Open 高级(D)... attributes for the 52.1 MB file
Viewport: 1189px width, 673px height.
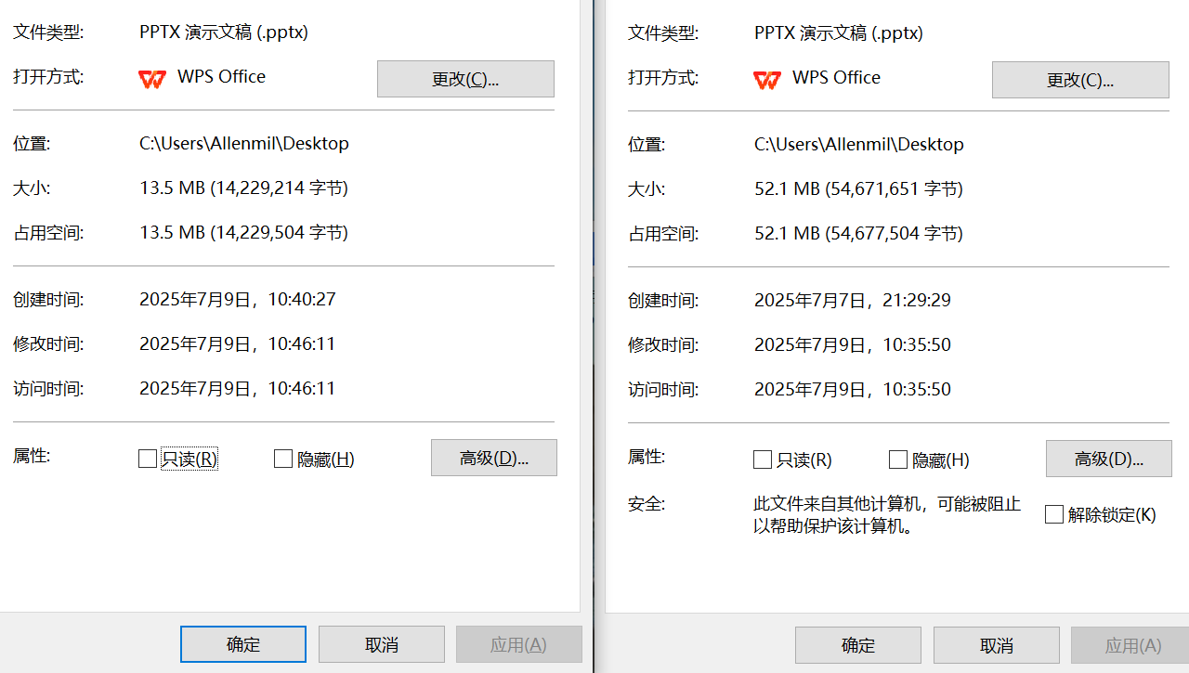(1109, 459)
